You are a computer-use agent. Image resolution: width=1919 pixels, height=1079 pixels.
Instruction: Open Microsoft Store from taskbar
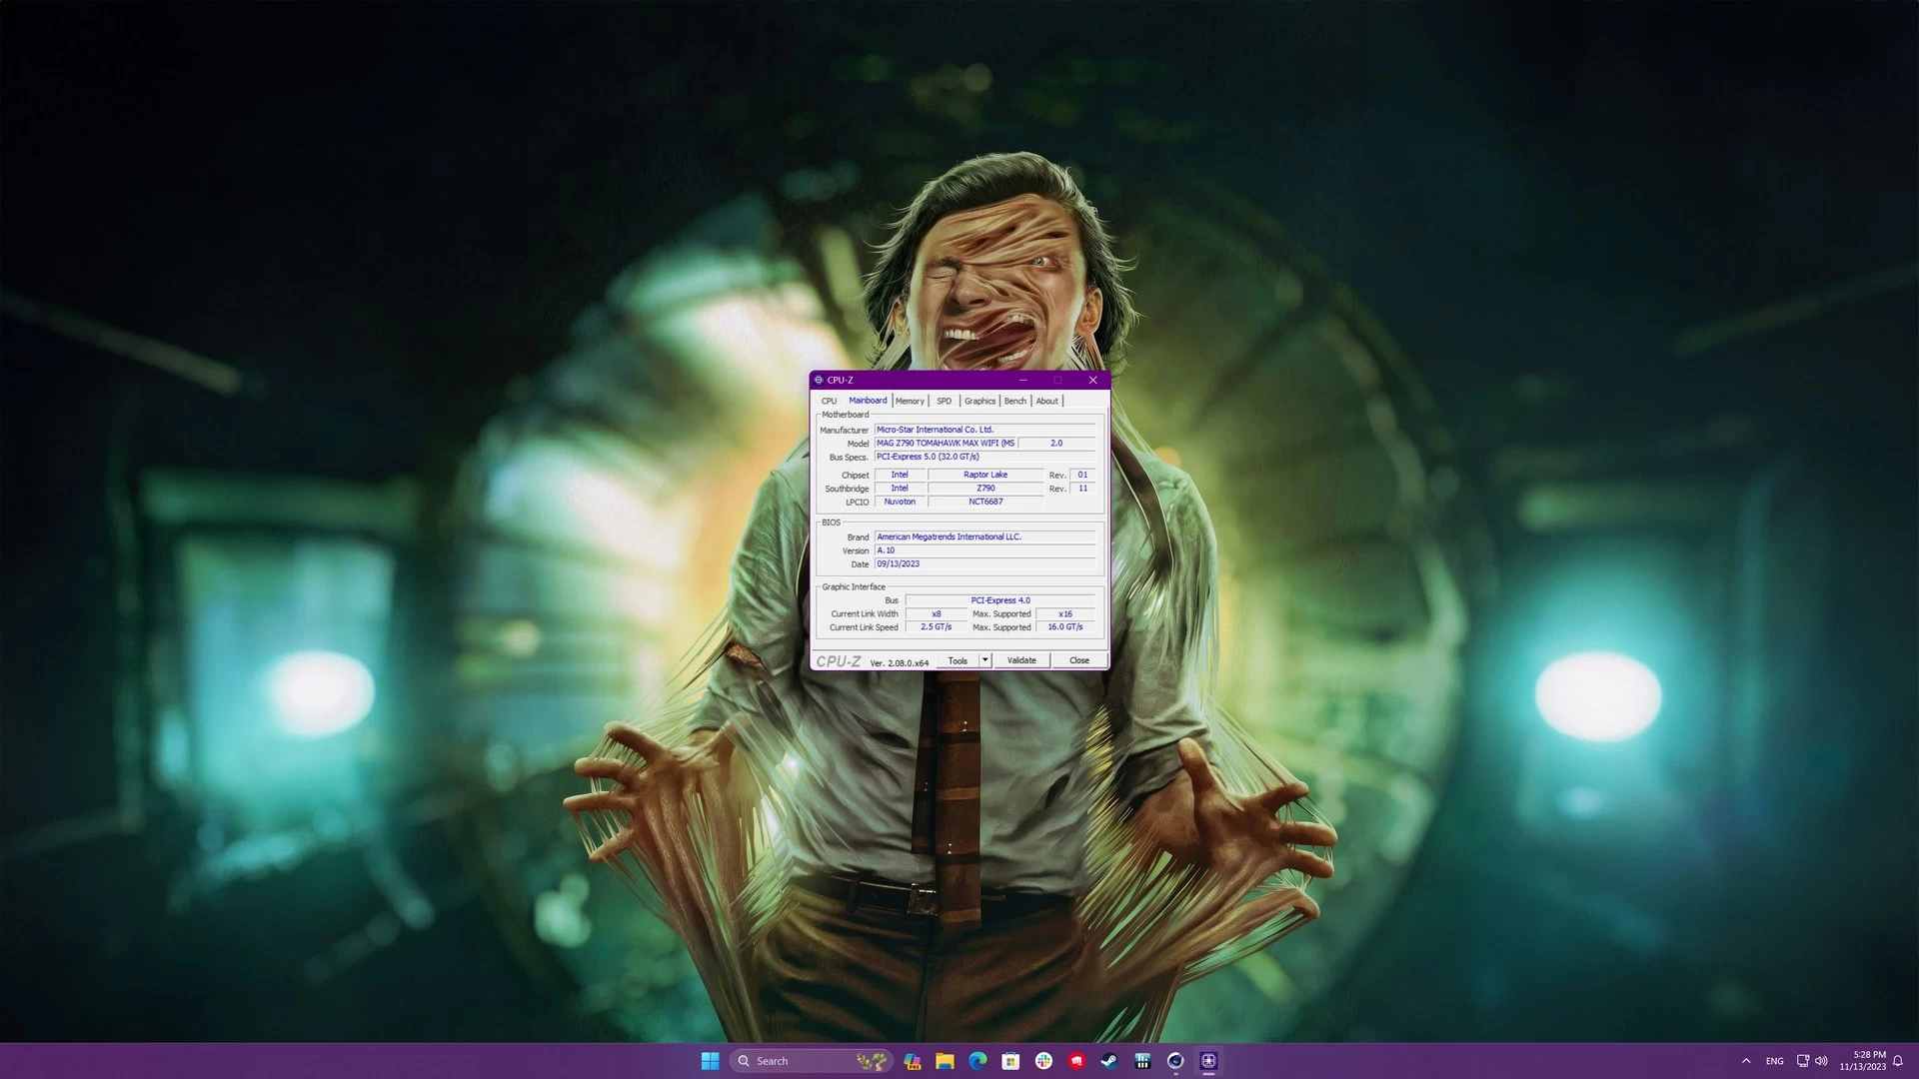pyautogui.click(x=1010, y=1061)
